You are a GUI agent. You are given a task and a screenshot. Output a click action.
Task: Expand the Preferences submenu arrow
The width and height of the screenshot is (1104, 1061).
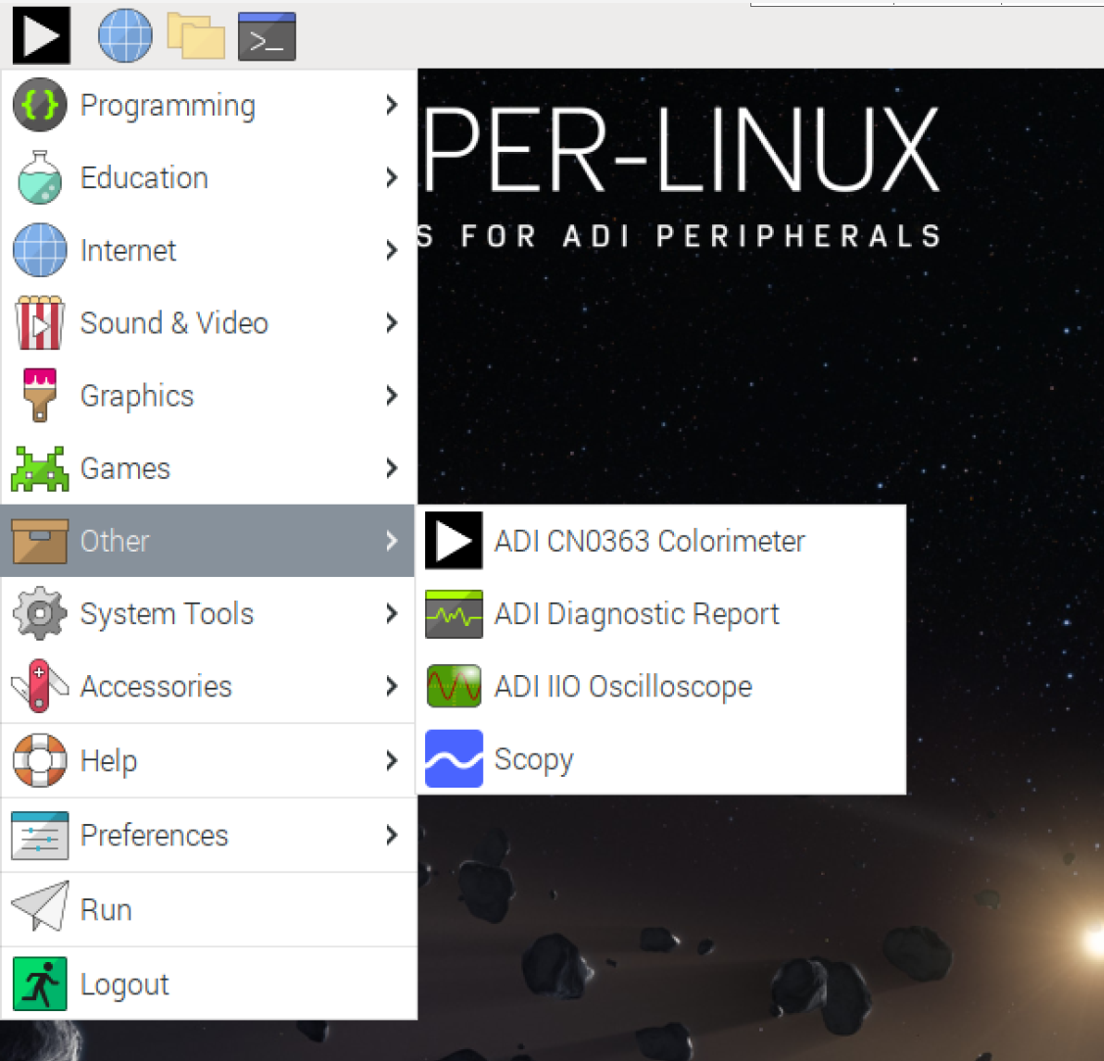392,835
